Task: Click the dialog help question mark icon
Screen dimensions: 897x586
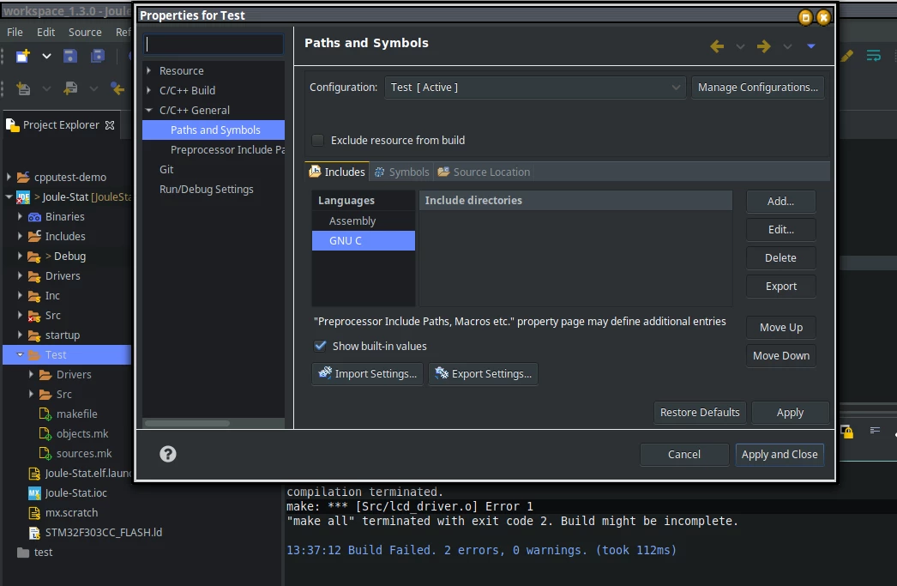Action: (x=167, y=454)
